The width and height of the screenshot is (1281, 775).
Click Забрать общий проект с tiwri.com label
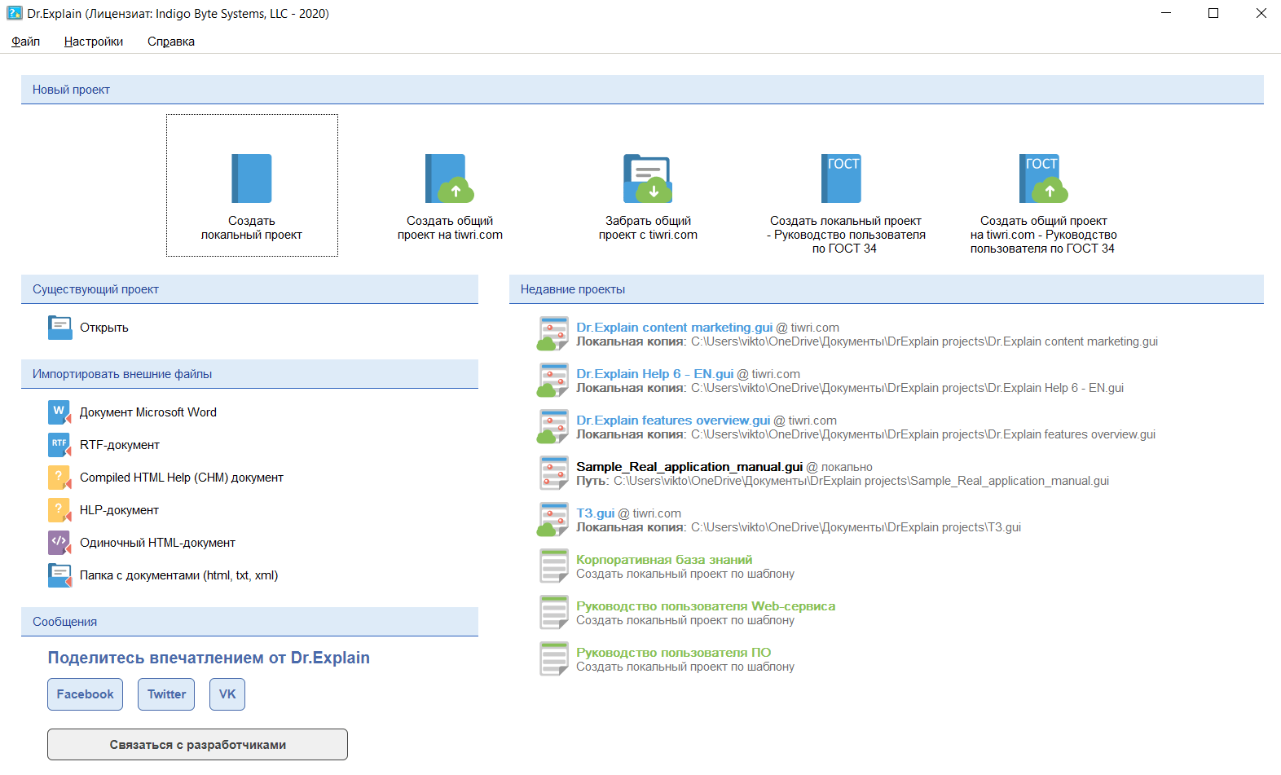pyautogui.click(x=648, y=228)
